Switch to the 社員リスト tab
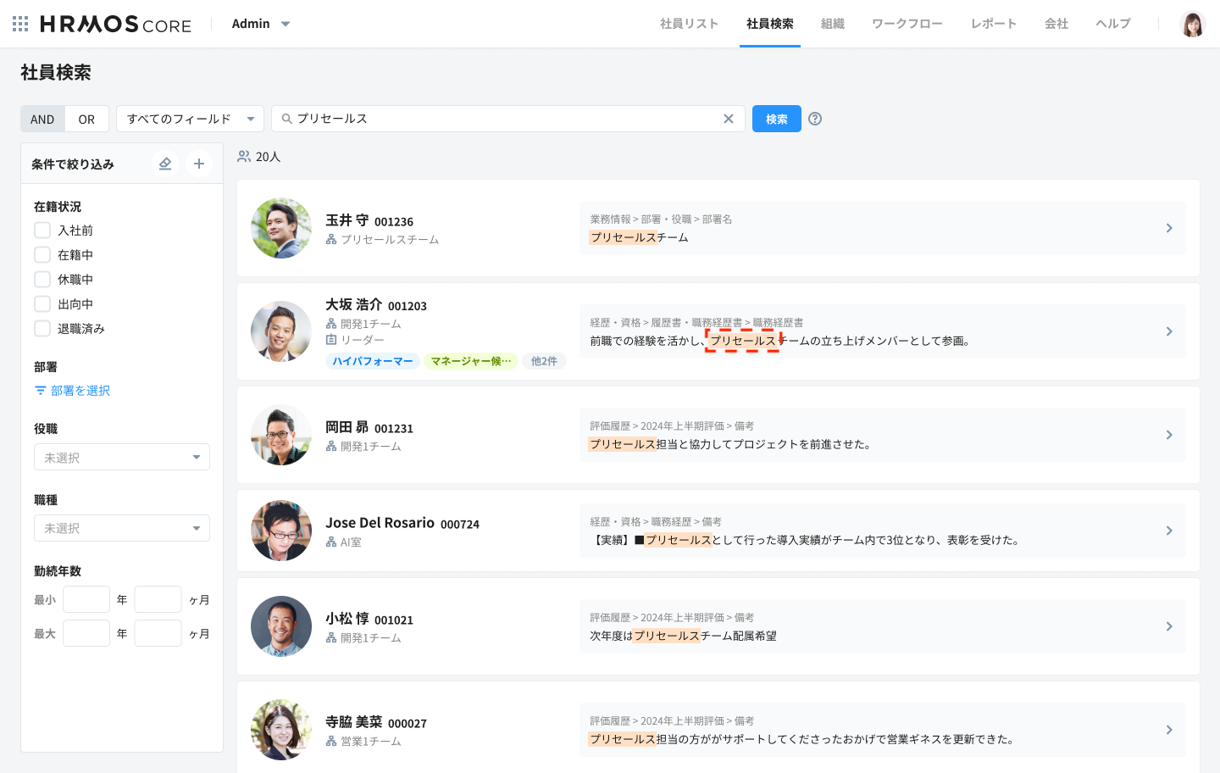Screen dimensions: 1220x773 coord(689,24)
